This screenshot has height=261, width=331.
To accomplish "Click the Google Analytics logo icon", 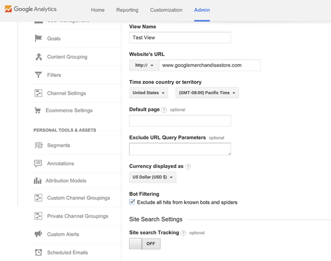I will point(8,9).
